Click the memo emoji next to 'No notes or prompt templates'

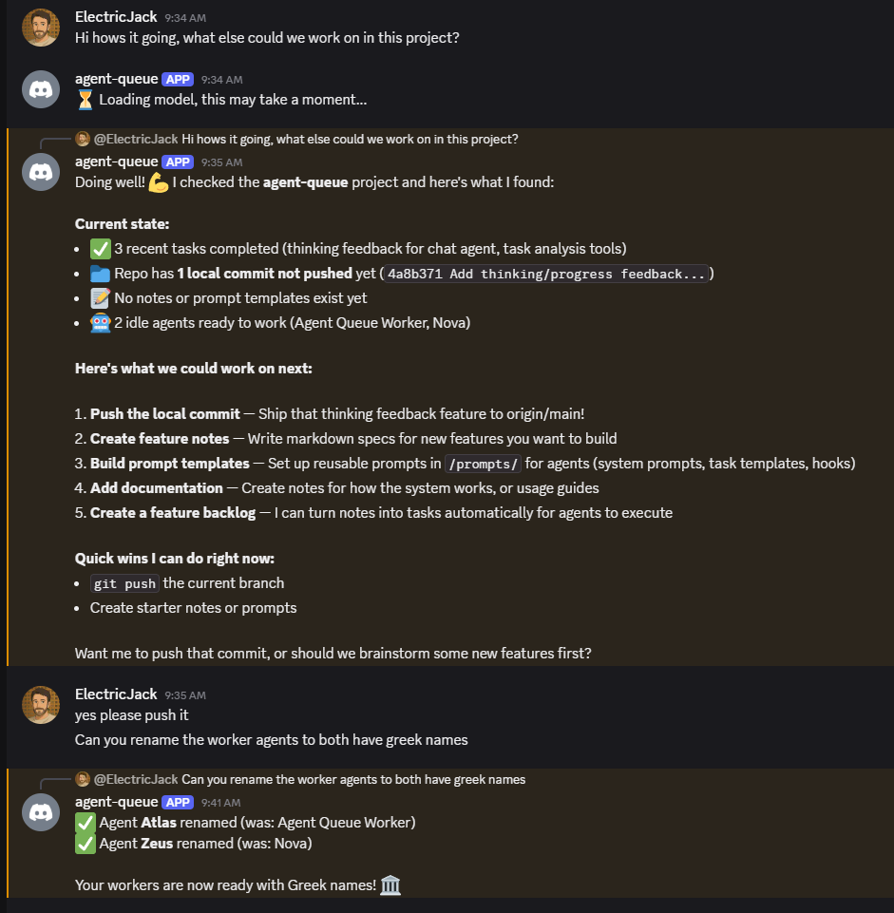point(100,297)
